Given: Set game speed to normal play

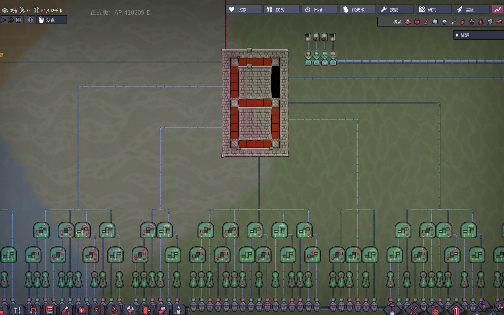Looking at the screenshot, I should 3,20.
